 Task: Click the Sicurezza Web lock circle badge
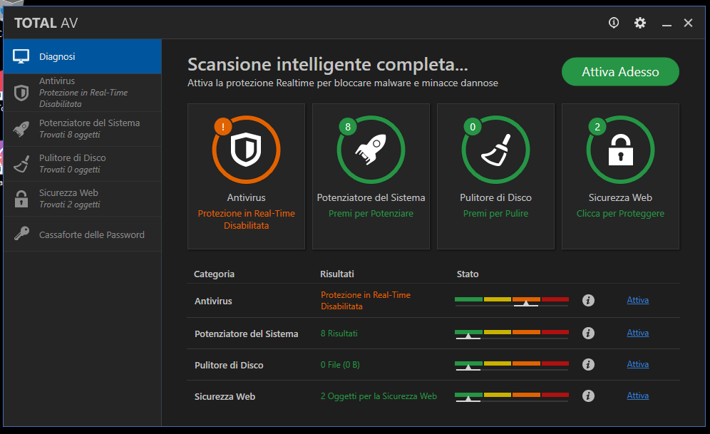tap(620, 150)
